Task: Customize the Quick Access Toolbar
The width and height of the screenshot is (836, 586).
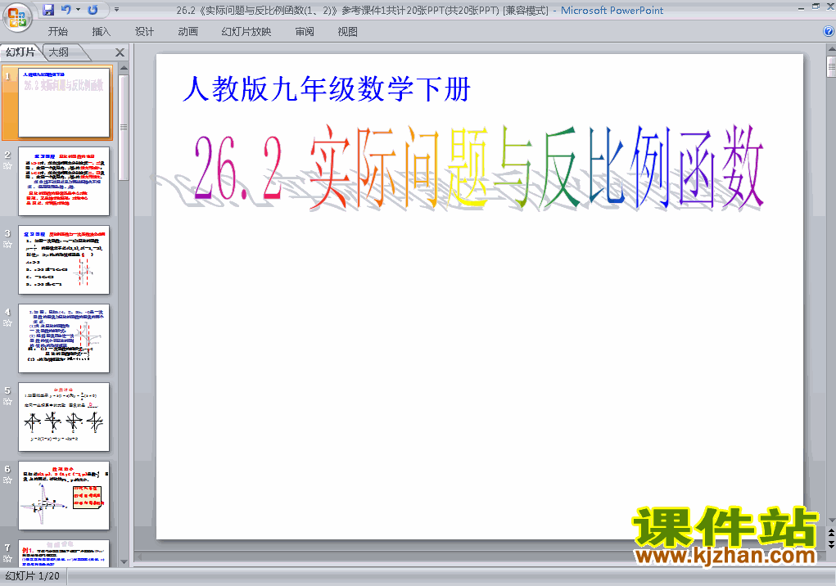Action: [116, 10]
